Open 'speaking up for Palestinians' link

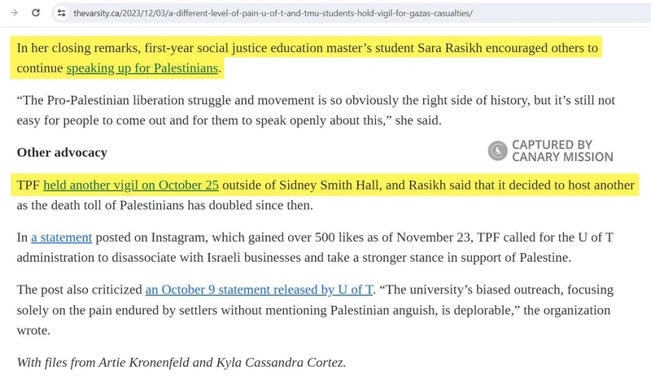click(142, 68)
